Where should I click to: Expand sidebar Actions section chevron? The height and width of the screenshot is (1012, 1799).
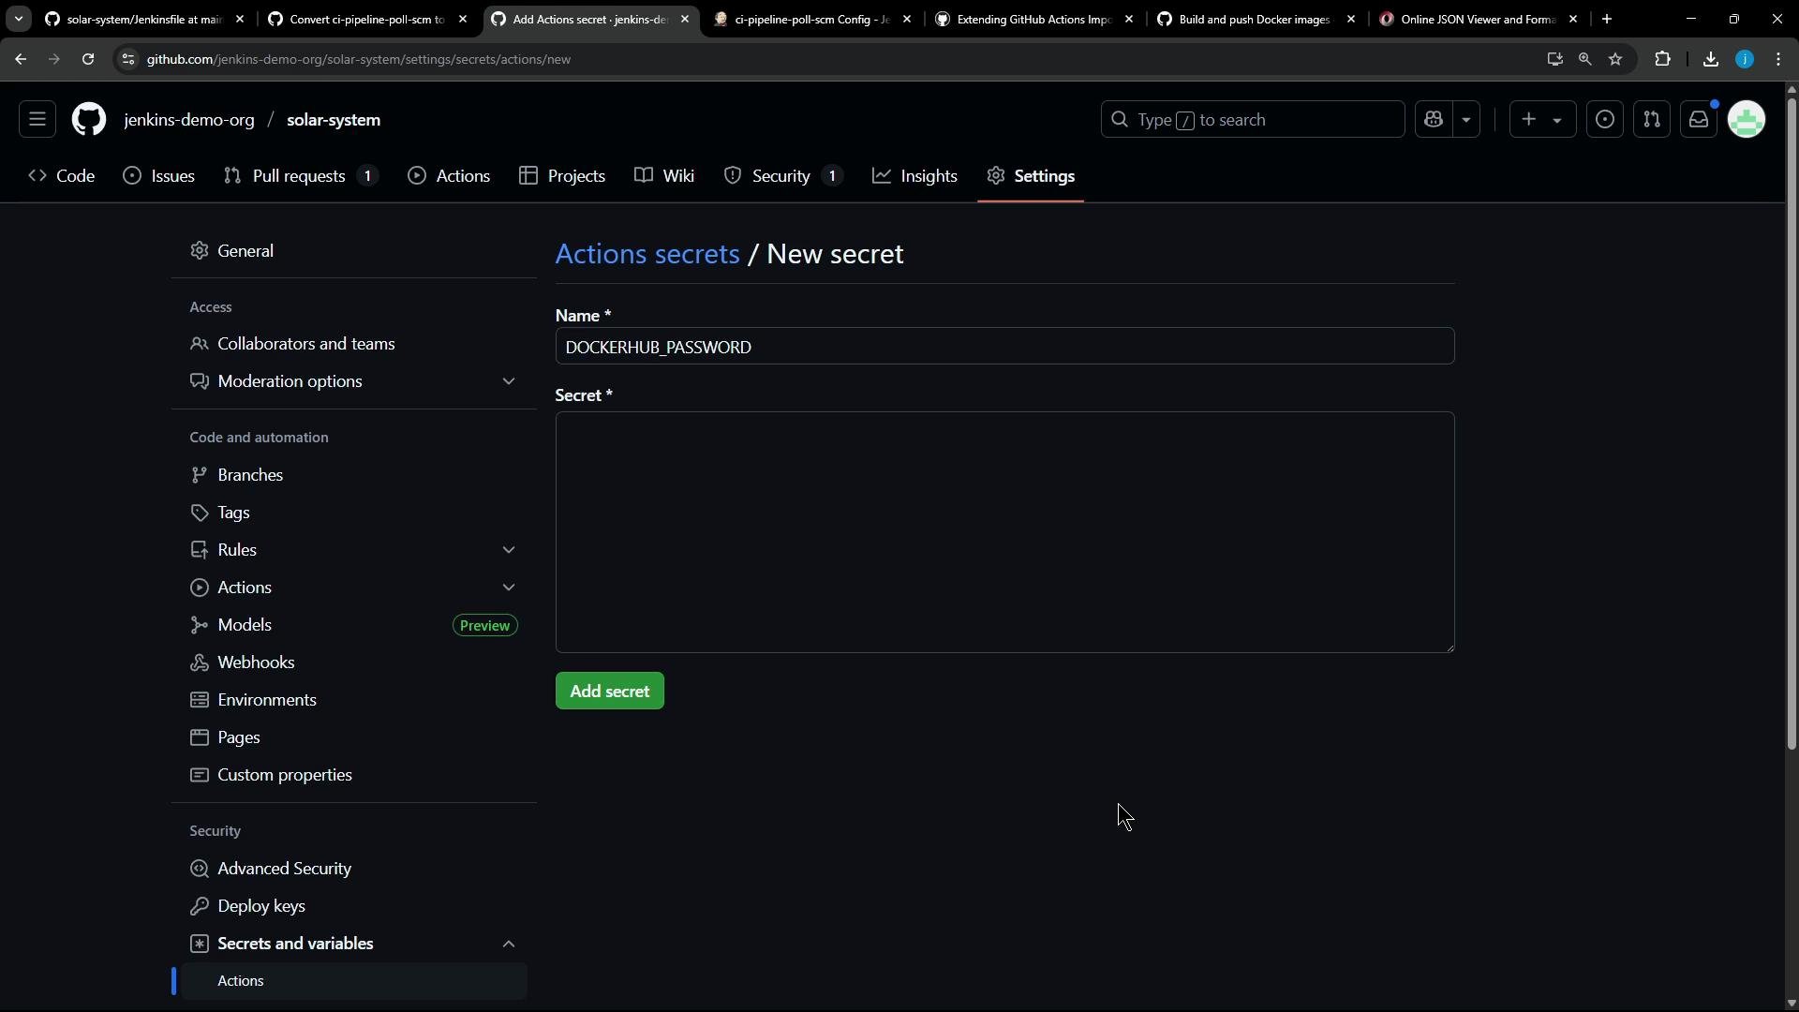(x=509, y=588)
